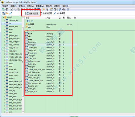Toggle the SQL history footprints icon
The image size is (135, 117).
(x=11, y=13)
